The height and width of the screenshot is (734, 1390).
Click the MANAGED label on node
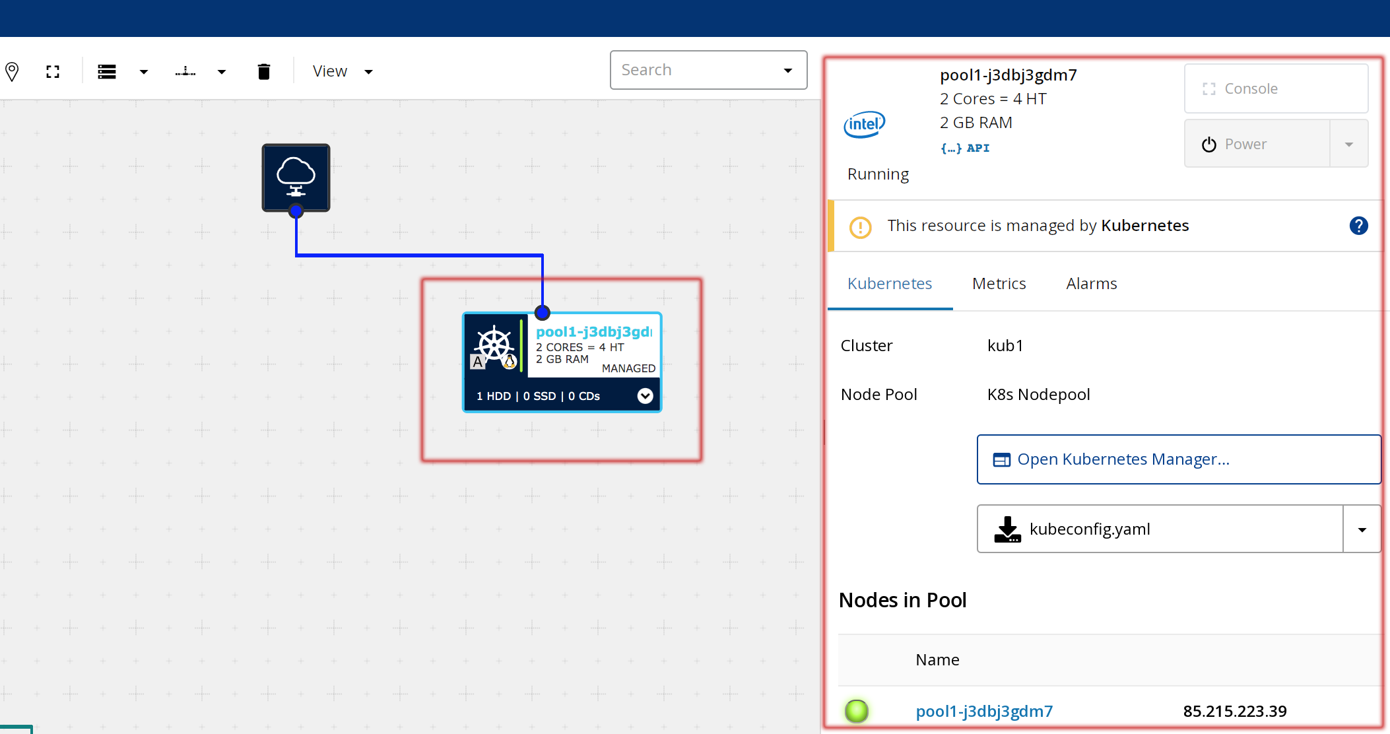[x=628, y=368]
